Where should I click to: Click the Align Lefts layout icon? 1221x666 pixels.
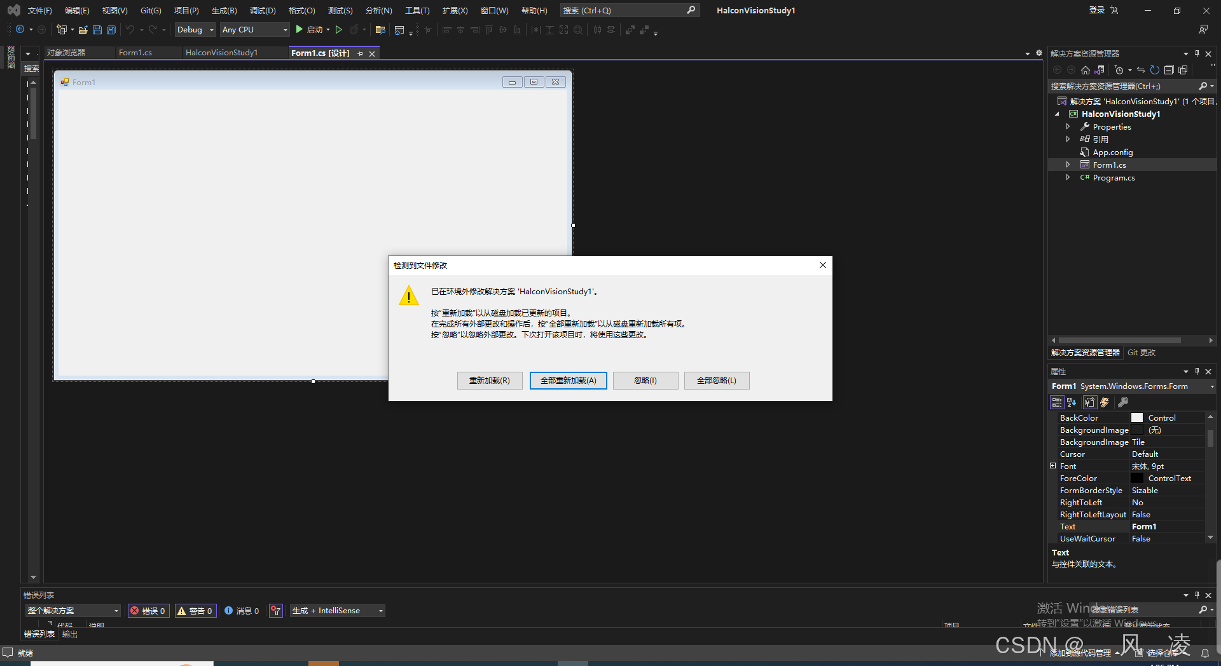pyautogui.click(x=446, y=29)
